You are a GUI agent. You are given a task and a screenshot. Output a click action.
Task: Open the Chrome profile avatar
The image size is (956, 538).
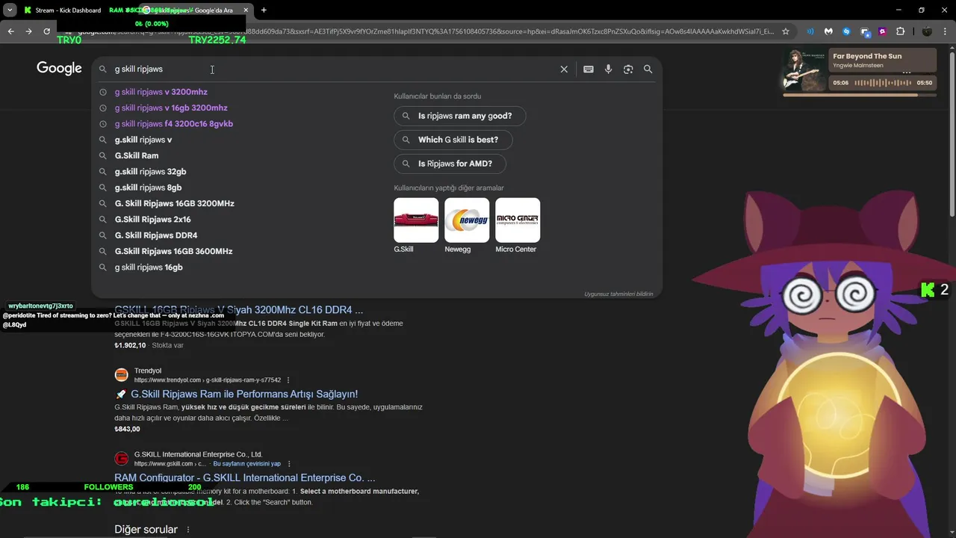[927, 31]
